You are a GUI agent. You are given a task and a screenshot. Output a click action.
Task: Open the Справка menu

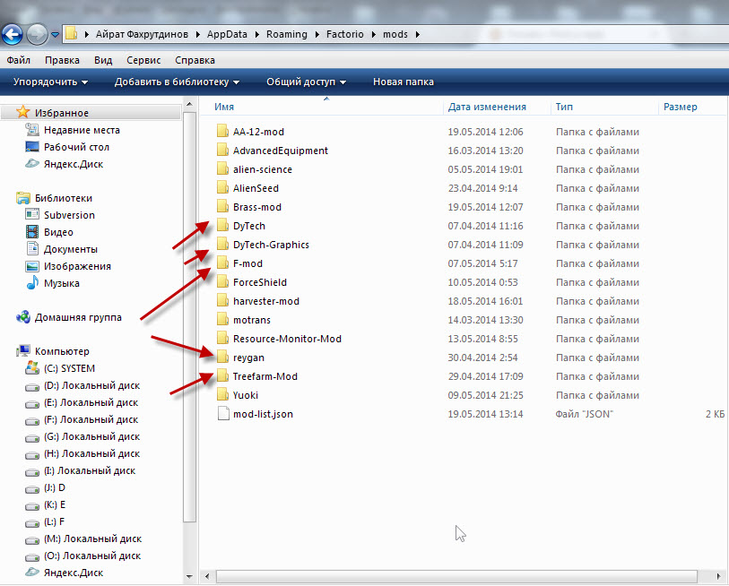195,60
